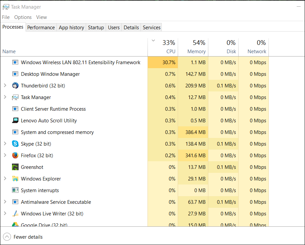Expand the Firefox (32 bit) process group
The image size is (305, 245).
pyautogui.click(x=5, y=155)
